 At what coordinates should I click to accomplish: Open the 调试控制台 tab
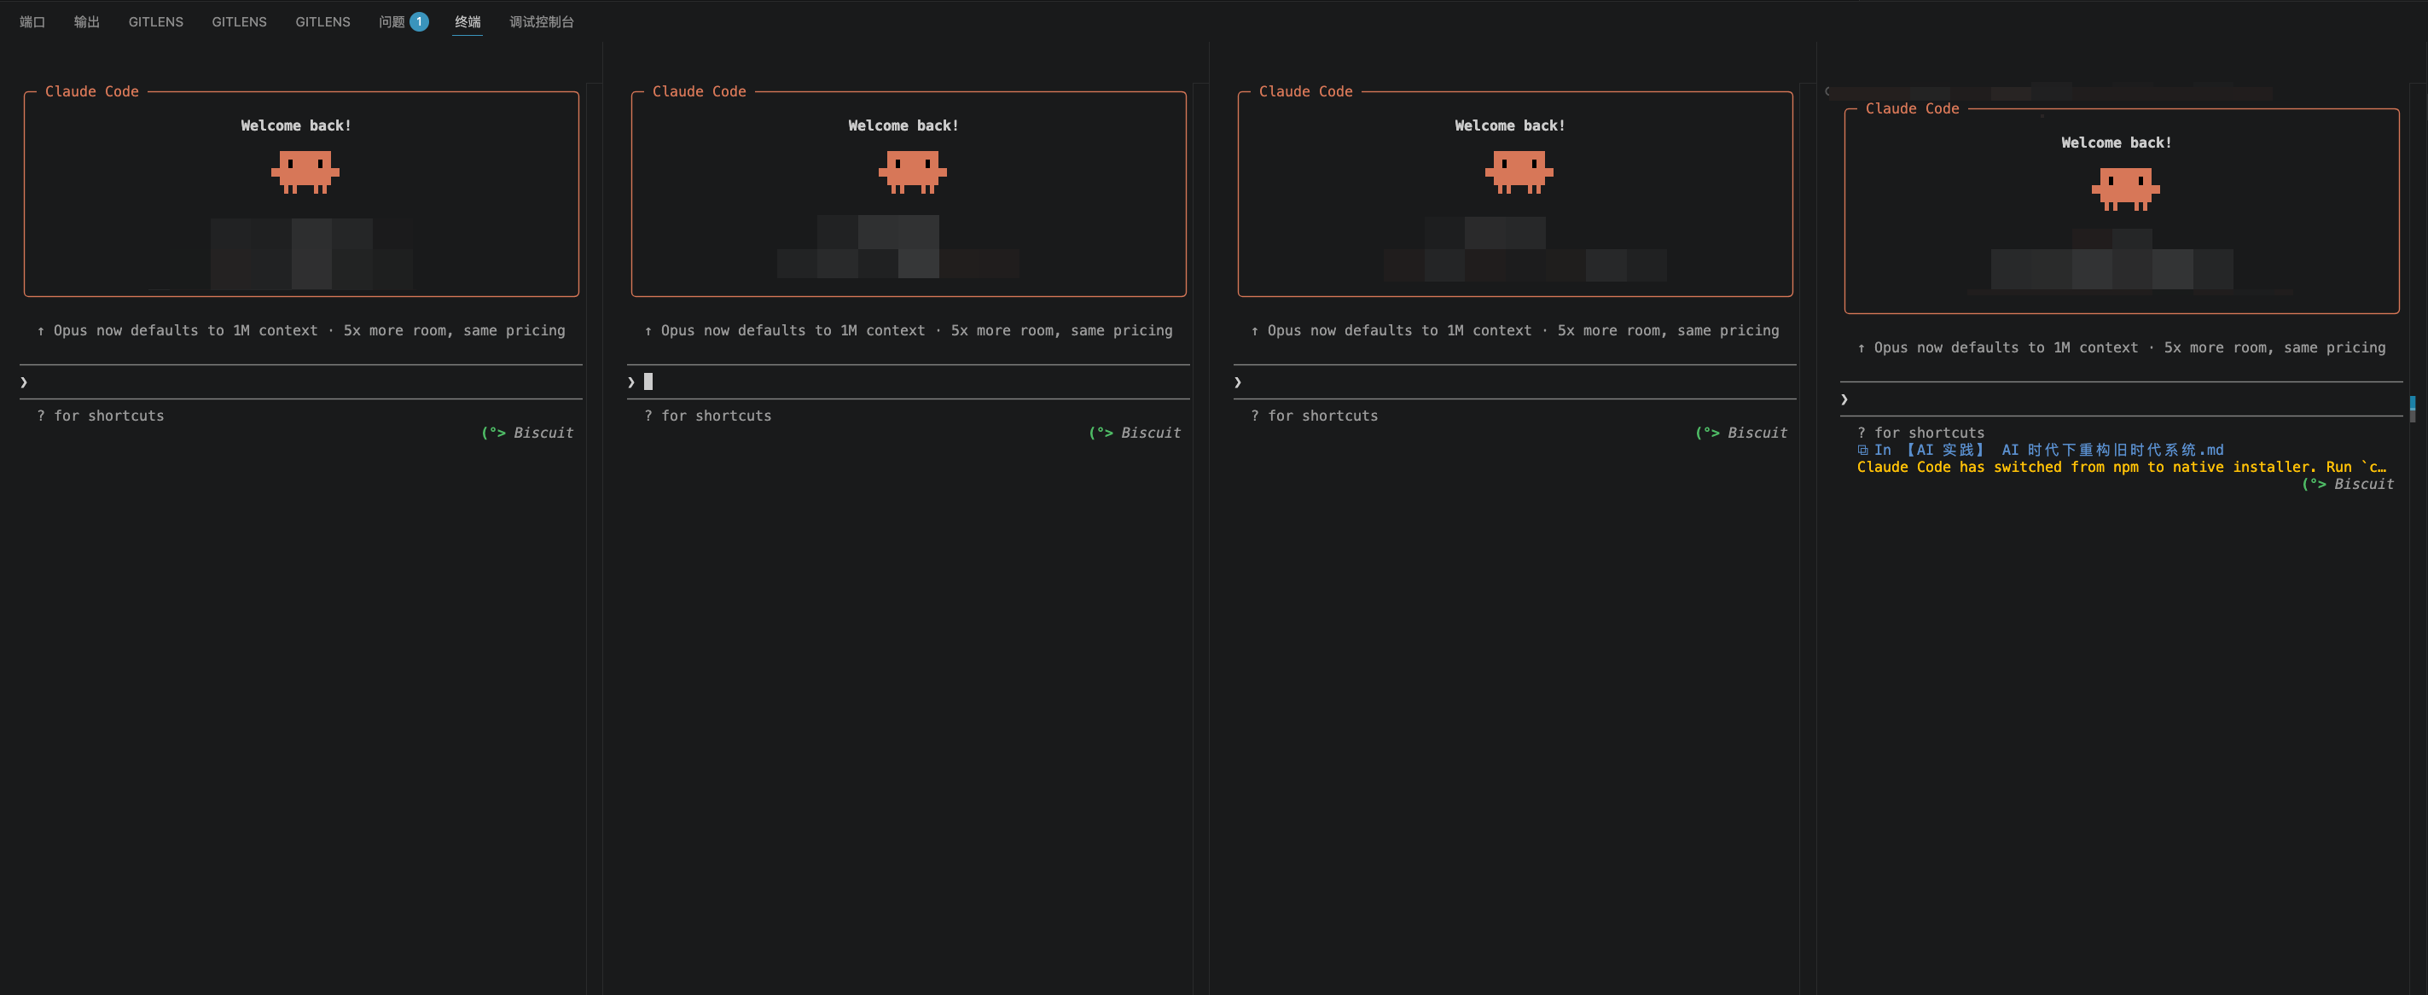tap(542, 21)
